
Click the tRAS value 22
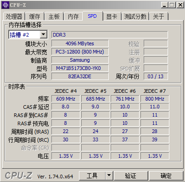coord(66,131)
